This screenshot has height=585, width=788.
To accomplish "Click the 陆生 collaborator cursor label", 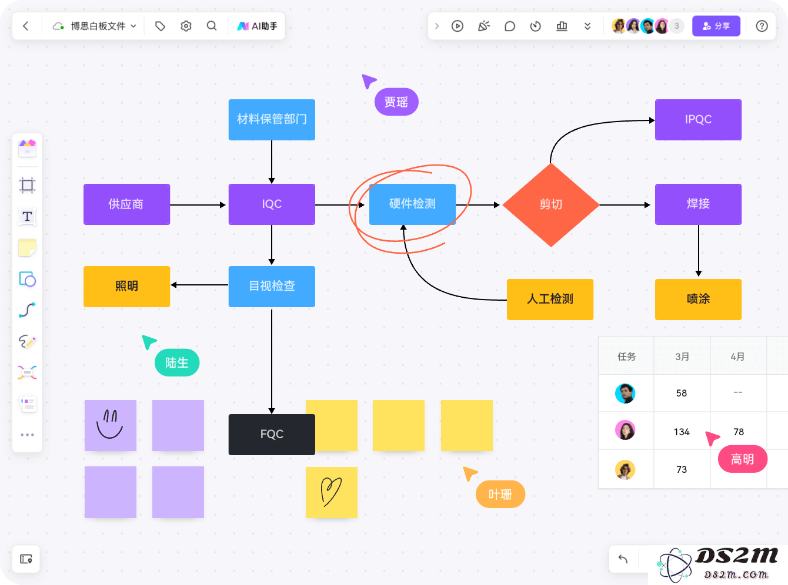I will (x=177, y=363).
